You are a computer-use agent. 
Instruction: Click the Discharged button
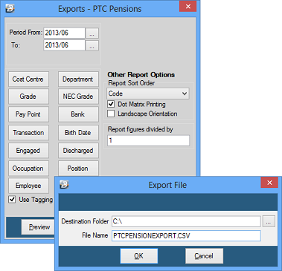(78, 151)
